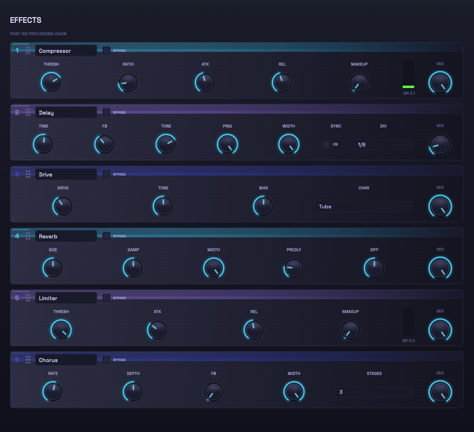Click the Reverb MIX knob

[x=440, y=268]
